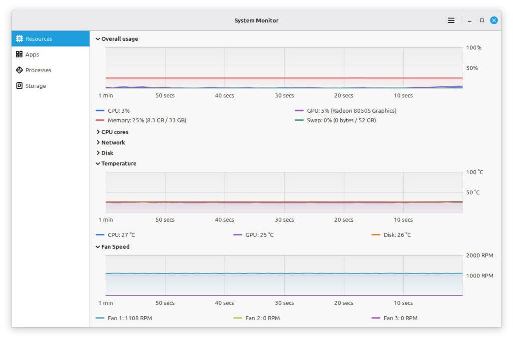Click the Resources chip icon in sidebar
The image size is (513, 340).
click(x=19, y=38)
